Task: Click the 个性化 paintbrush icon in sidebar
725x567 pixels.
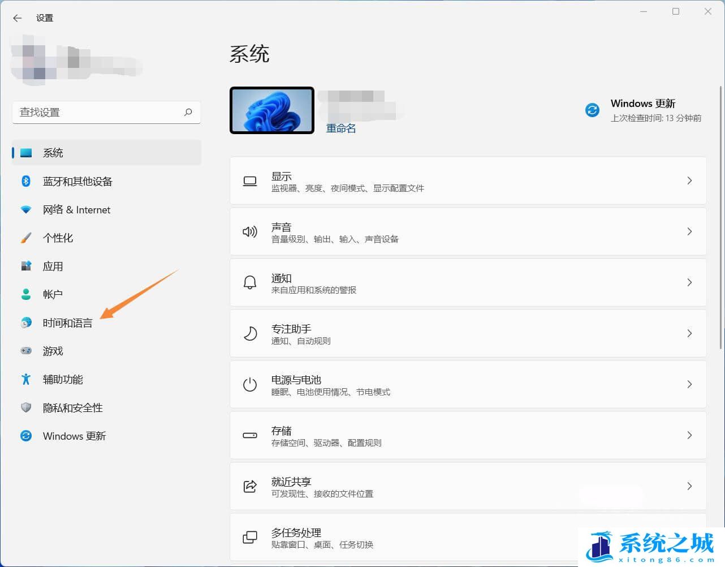Action: pos(26,238)
